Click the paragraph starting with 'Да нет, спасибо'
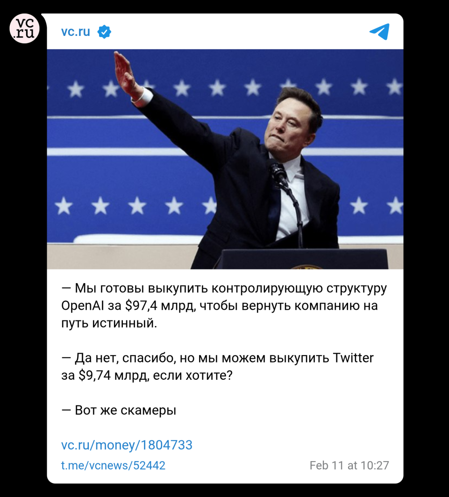 click(218, 366)
